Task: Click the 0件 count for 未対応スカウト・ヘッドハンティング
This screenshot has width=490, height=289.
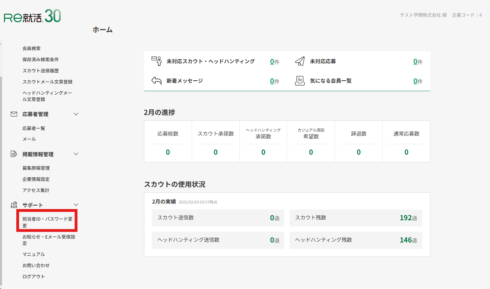Action: [x=274, y=62]
